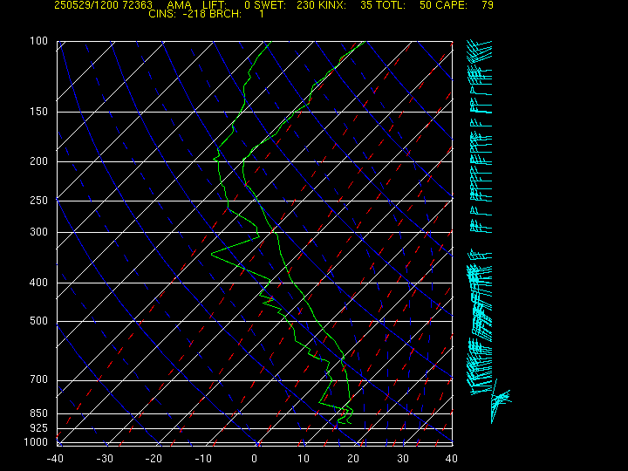This screenshot has height=471, width=628.
Task: Click the CAPE value 79
Action: 488,5
